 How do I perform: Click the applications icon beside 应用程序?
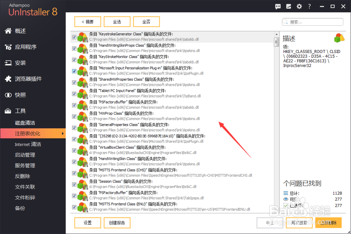(8, 47)
